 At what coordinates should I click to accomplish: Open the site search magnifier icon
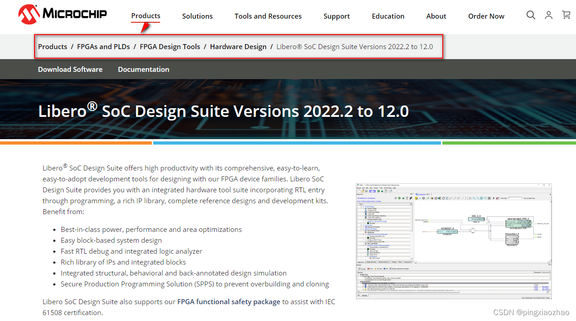531,15
